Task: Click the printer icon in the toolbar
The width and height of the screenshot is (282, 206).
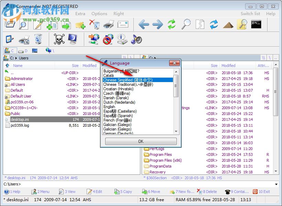Action: point(109,24)
